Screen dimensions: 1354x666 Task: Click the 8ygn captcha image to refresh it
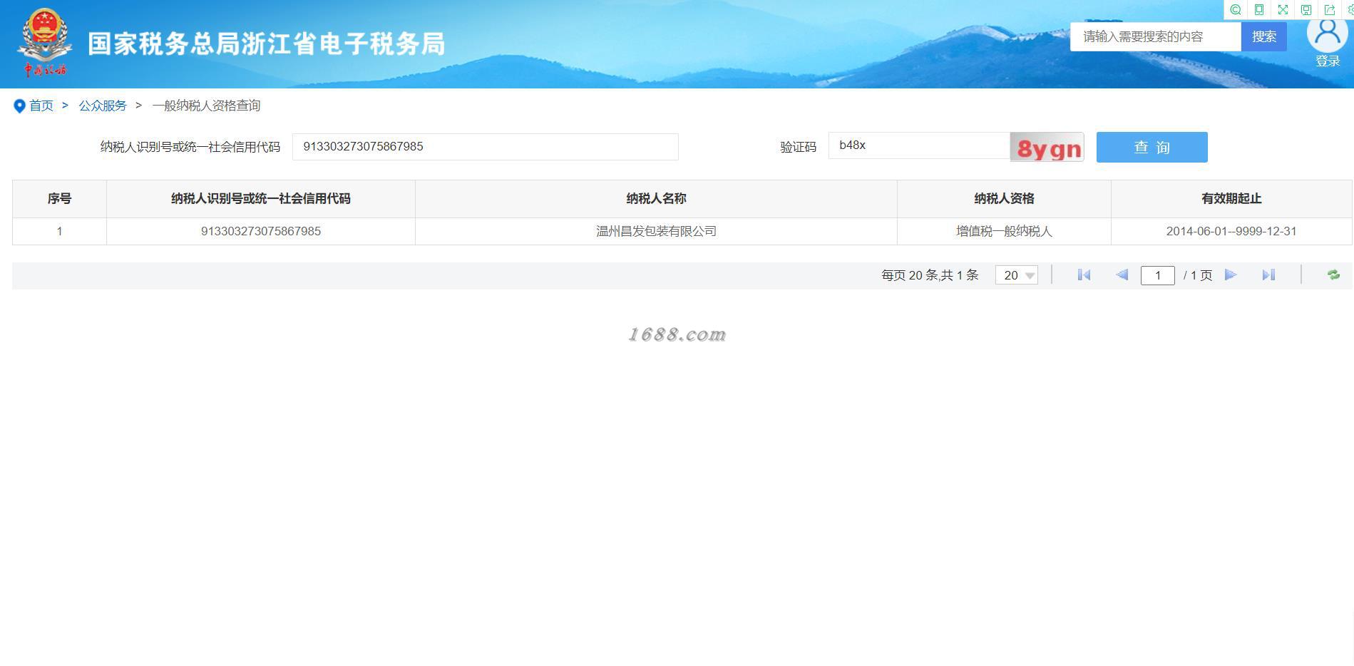[1047, 147]
